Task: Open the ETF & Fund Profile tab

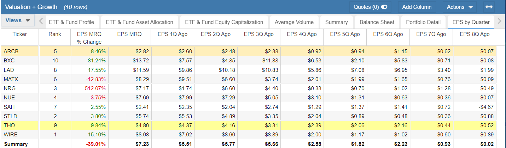Action: coord(71,22)
